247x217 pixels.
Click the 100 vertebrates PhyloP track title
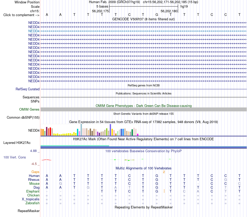point(144,151)
